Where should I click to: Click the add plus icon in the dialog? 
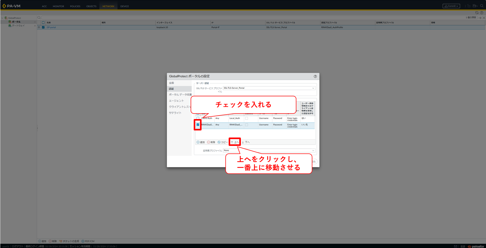click(x=198, y=142)
